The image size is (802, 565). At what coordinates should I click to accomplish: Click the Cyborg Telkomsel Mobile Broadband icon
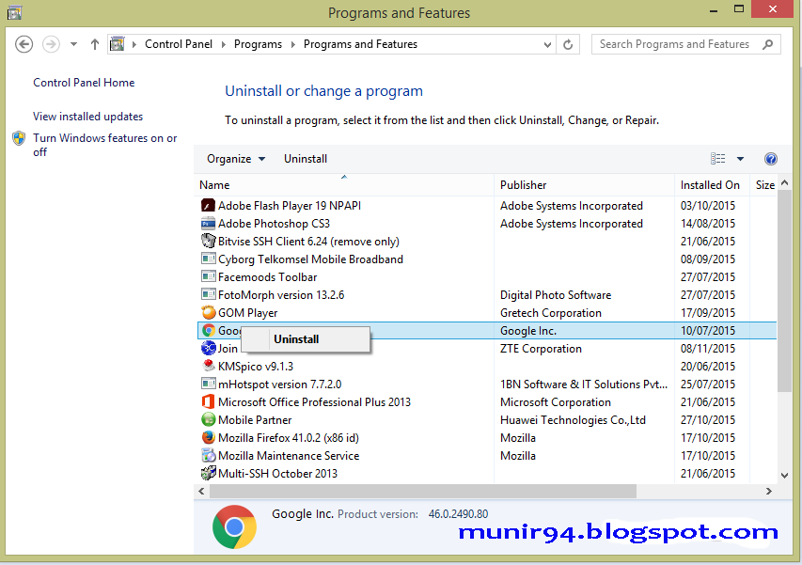pos(208,259)
